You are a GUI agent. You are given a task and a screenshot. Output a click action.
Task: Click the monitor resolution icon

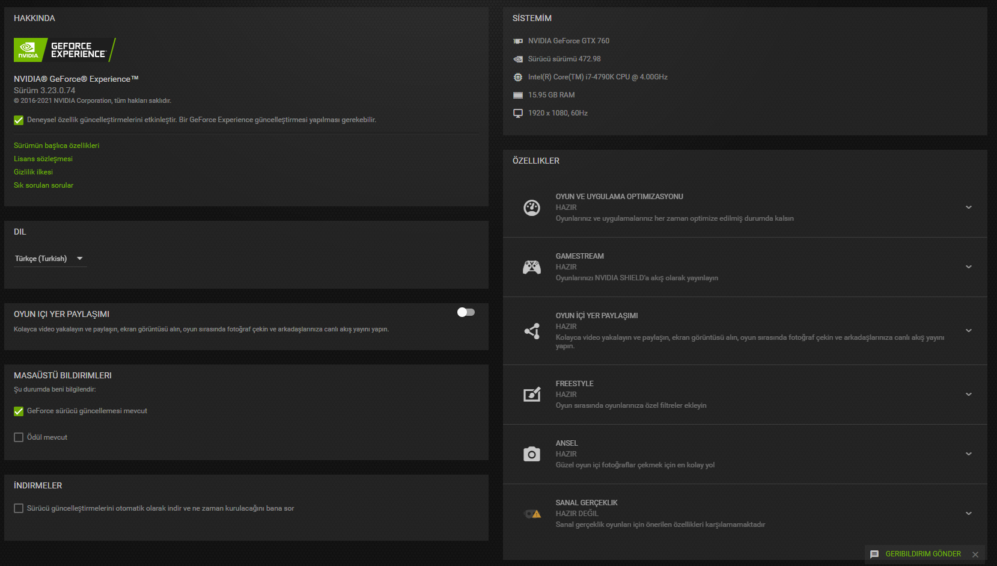pos(518,113)
